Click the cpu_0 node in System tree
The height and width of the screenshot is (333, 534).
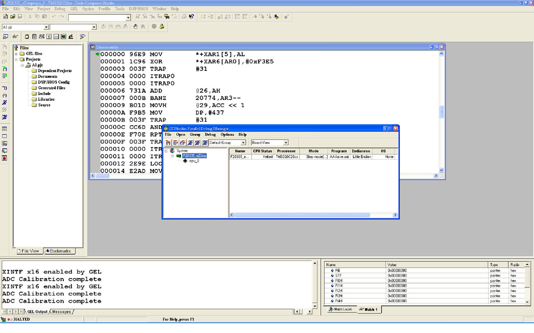[x=194, y=161]
